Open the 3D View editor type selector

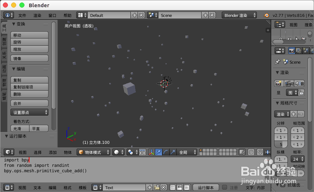click(x=9, y=152)
